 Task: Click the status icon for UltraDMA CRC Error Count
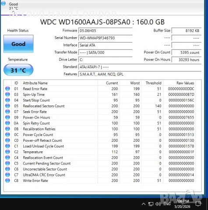[7, 175]
